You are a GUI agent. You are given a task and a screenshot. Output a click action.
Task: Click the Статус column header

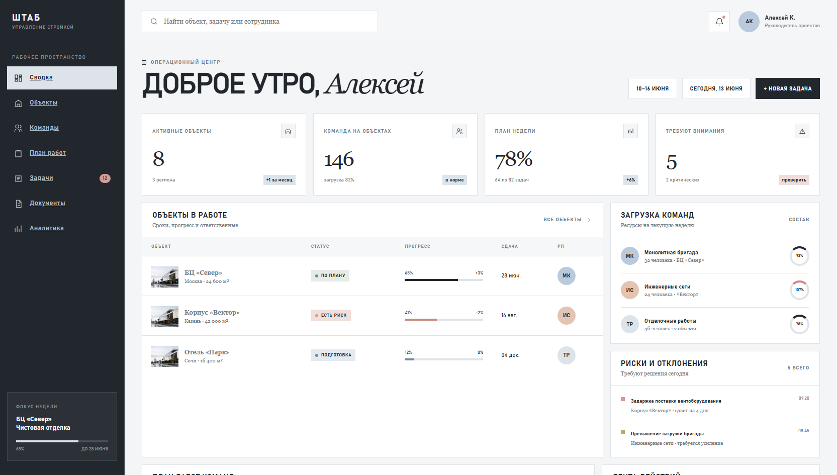[320, 246]
